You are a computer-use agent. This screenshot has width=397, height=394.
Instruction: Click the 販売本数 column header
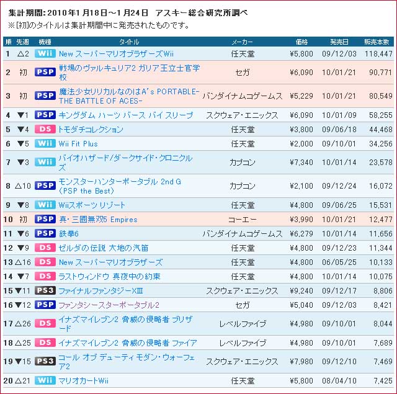[377, 42]
